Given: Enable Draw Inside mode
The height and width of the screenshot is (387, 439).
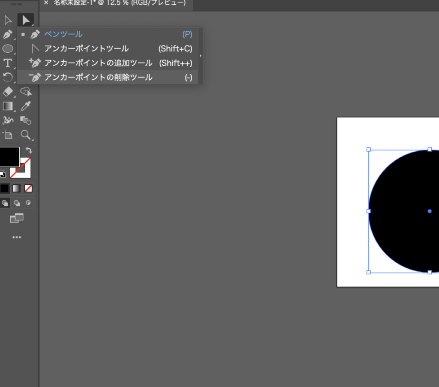Looking at the screenshot, I should tap(28, 203).
